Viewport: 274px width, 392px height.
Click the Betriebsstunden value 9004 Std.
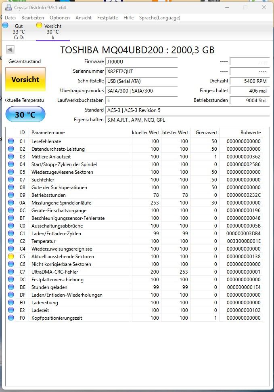click(249, 101)
